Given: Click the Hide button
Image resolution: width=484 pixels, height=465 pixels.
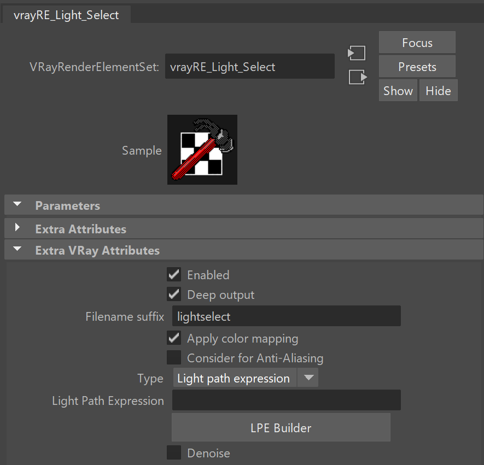Looking at the screenshot, I should [x=438, y=91].
